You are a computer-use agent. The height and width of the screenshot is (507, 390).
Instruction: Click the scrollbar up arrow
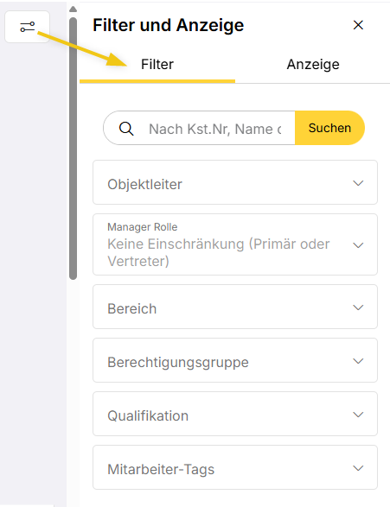click(74, 9)
